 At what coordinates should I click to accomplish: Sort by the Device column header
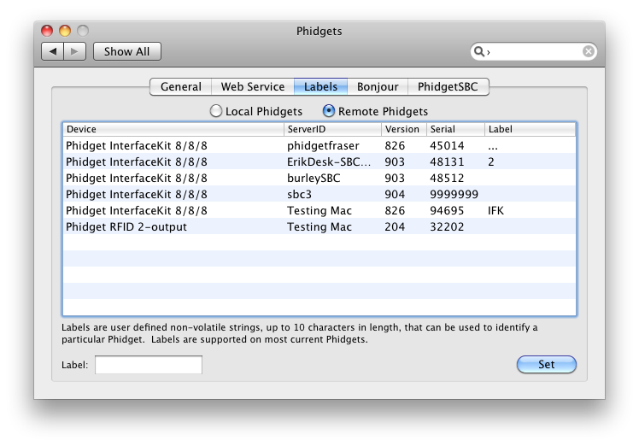pyautogui.click(x=173, y=129)
